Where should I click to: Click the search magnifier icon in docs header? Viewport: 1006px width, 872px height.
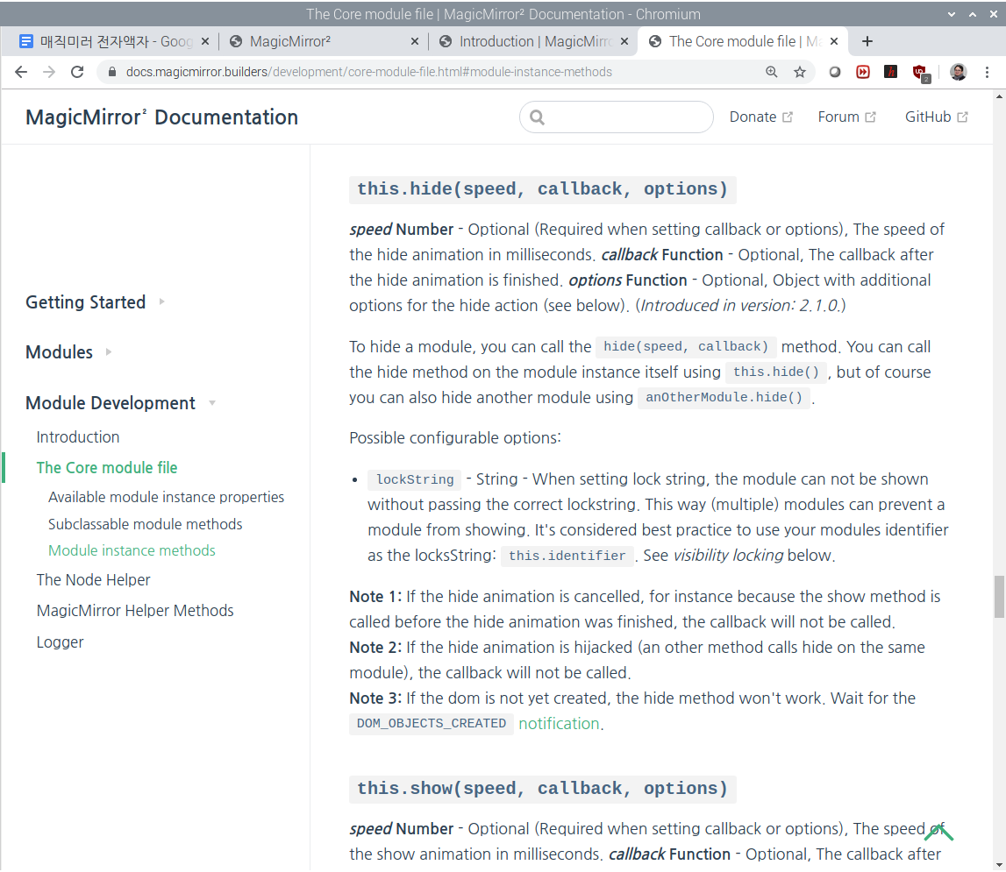[537, 117]
